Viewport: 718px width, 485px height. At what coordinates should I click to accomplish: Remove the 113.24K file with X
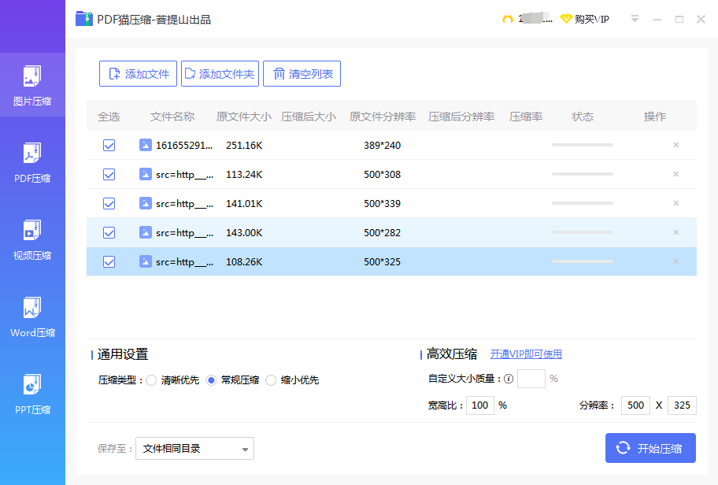point(675,174)
